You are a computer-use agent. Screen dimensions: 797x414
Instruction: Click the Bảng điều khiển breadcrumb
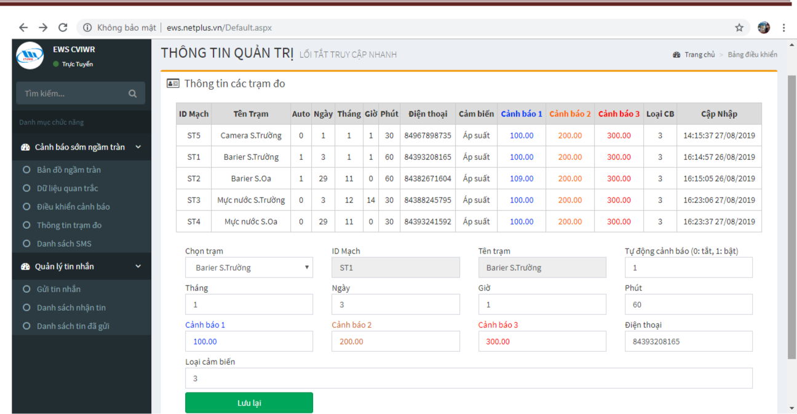pos(753,55)
